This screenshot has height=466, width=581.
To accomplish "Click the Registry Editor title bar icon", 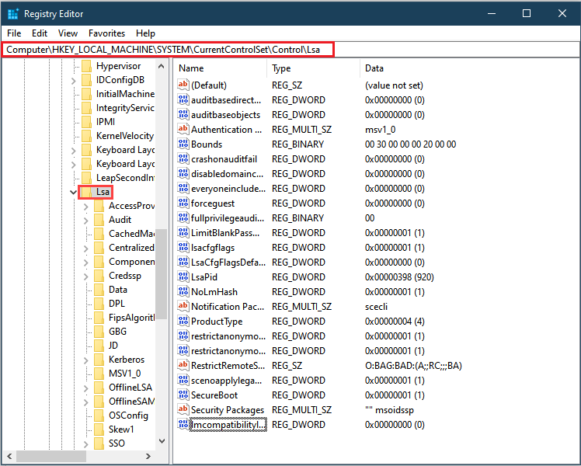I will 13,14.
